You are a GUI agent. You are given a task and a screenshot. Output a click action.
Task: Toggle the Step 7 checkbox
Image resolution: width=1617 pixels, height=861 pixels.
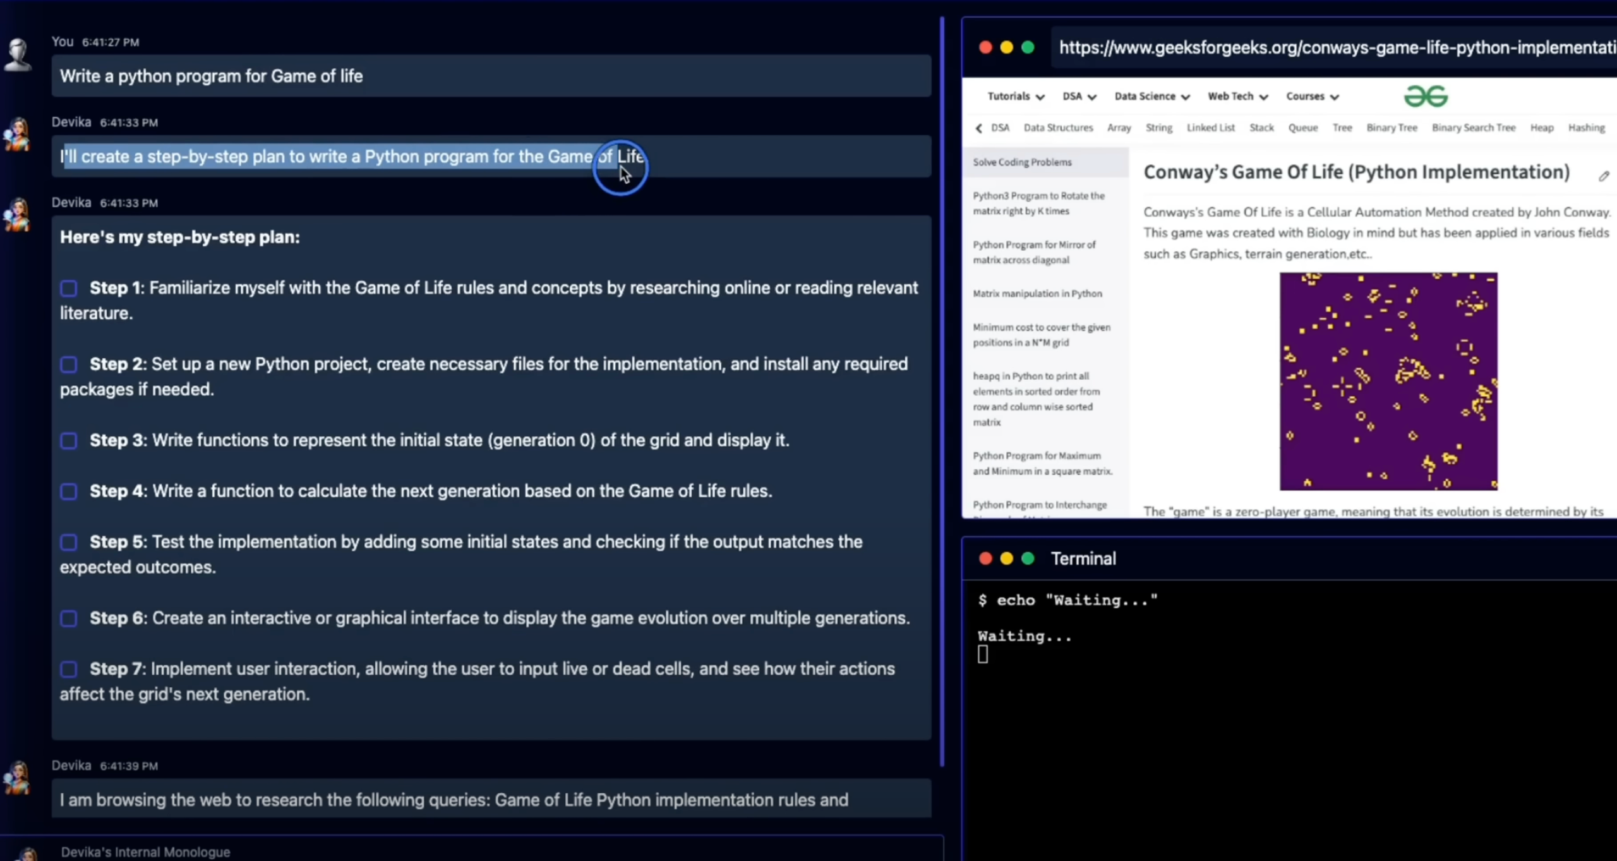coord(69,669)
